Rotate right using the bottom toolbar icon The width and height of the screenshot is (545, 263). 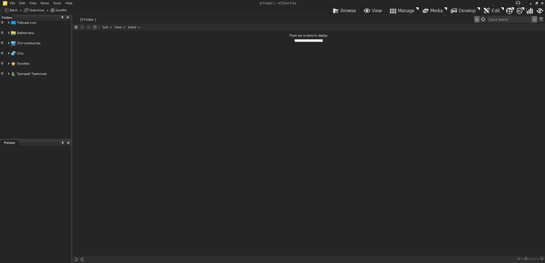click(x=82, y=259)
